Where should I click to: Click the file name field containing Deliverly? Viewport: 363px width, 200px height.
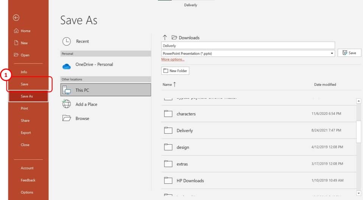point(248,46)
